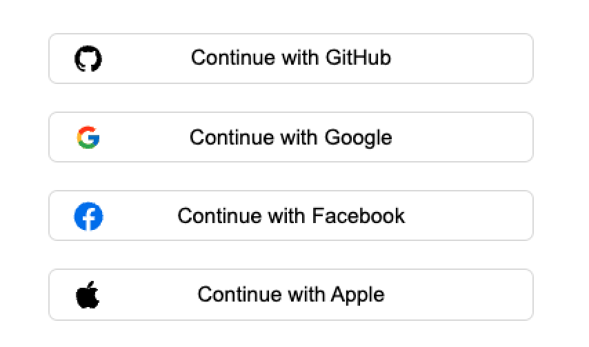The image size is (589, 347).
Task: Tap the word "Google" in the second button
Action: pyautogui.click(x=358, y=138)
